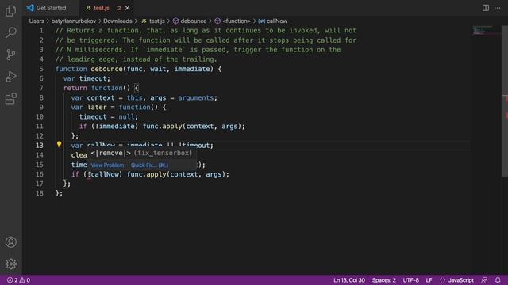Click 'null' on line 10
Screen dimensions: 508x285
click(126, 116)
